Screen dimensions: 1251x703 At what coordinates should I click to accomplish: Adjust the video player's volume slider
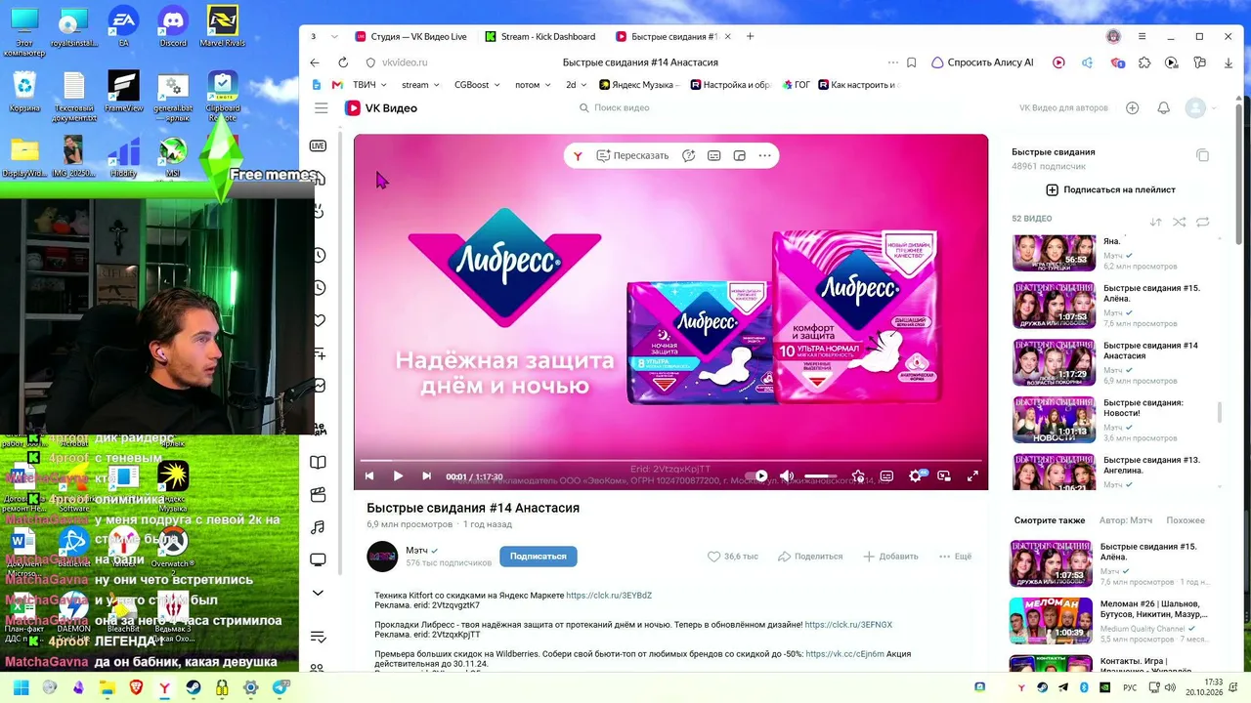click(x=821, y=476)
